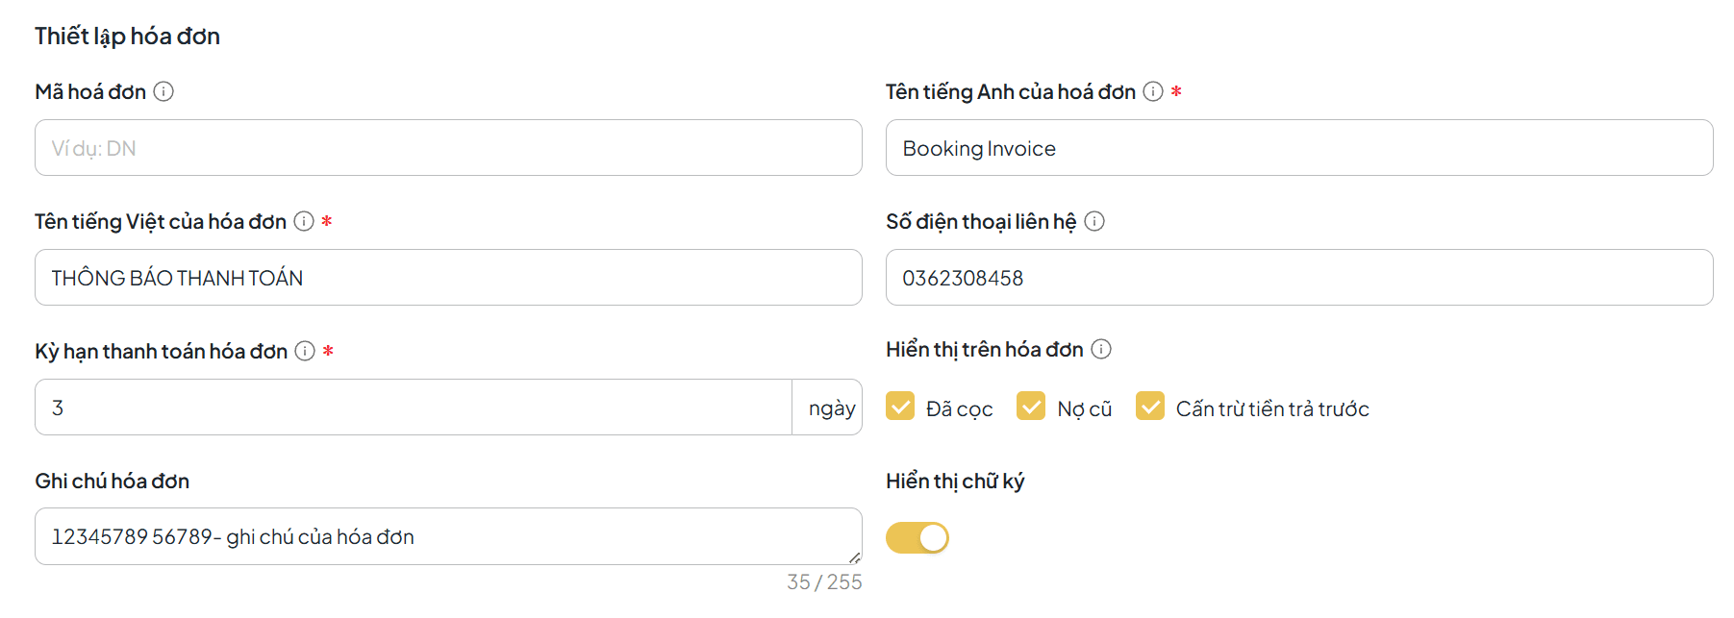Click the ngày unit suffix label
1734x618 pixels.
tap(832, 408)
